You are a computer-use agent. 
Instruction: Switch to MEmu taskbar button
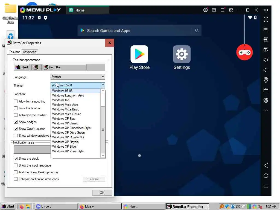tap(144, 207)
